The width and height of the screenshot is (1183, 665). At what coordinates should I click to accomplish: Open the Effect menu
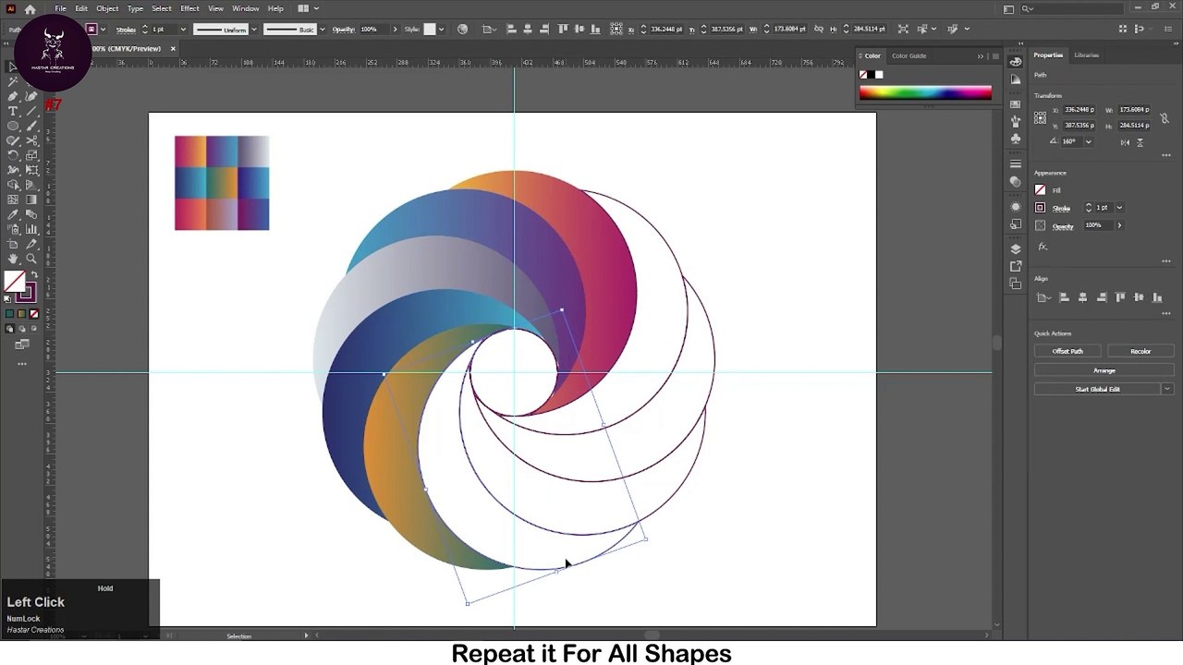(x=189, y=8)
